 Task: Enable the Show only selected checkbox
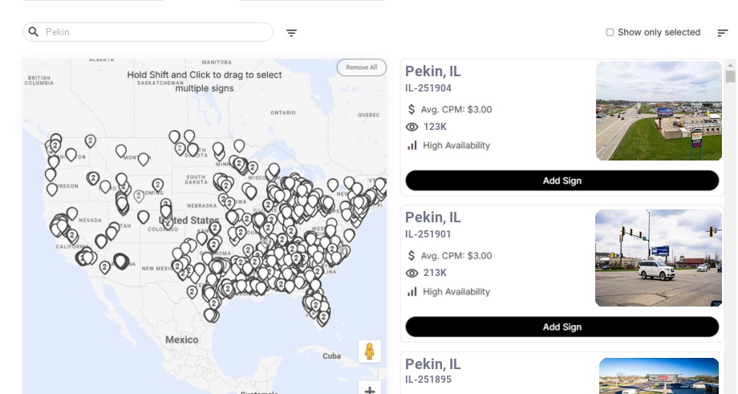coord(610,33)
